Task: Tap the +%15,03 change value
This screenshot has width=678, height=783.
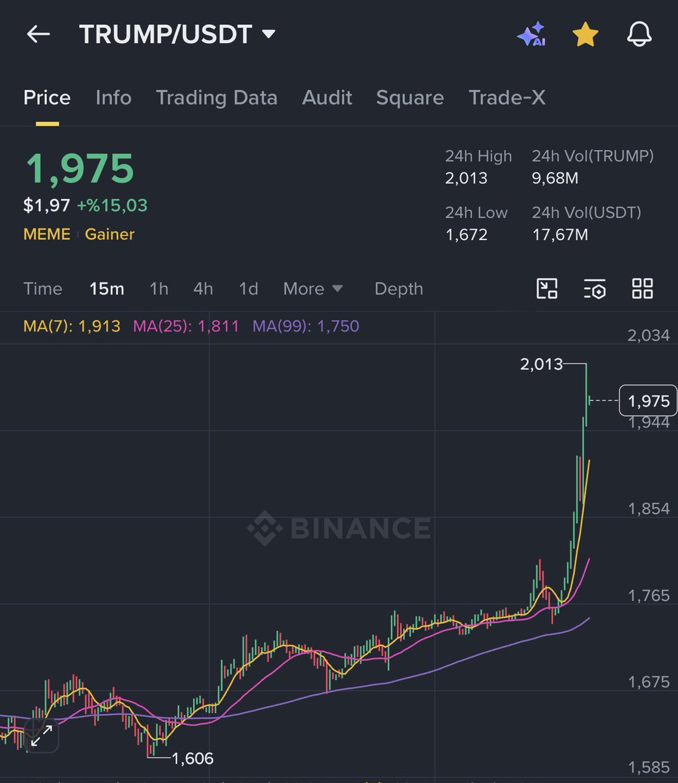Action: tap(112, 205)
